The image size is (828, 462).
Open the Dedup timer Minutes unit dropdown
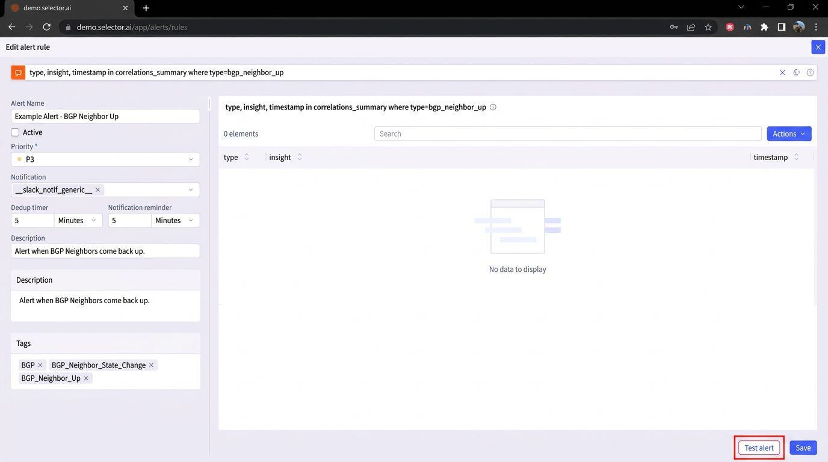[78, 221]
